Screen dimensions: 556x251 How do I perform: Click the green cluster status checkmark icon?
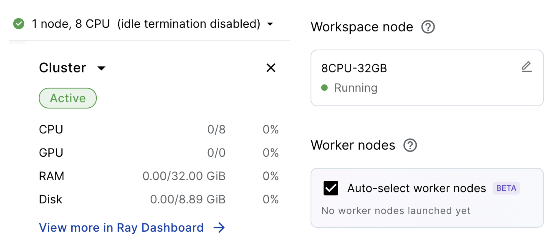pos(19,24)
